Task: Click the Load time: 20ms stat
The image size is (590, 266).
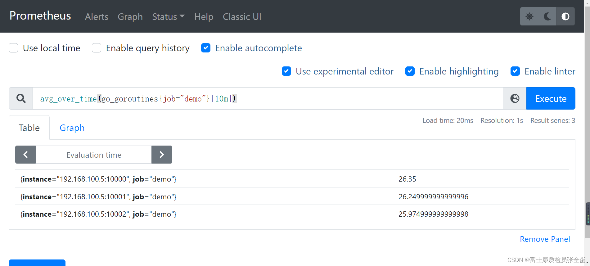Action: coord(448,120)
